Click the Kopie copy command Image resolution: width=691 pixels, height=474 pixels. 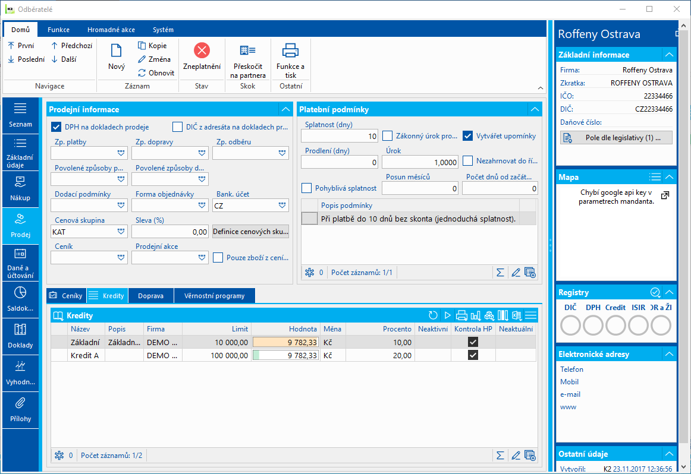(x=152, y=45)
